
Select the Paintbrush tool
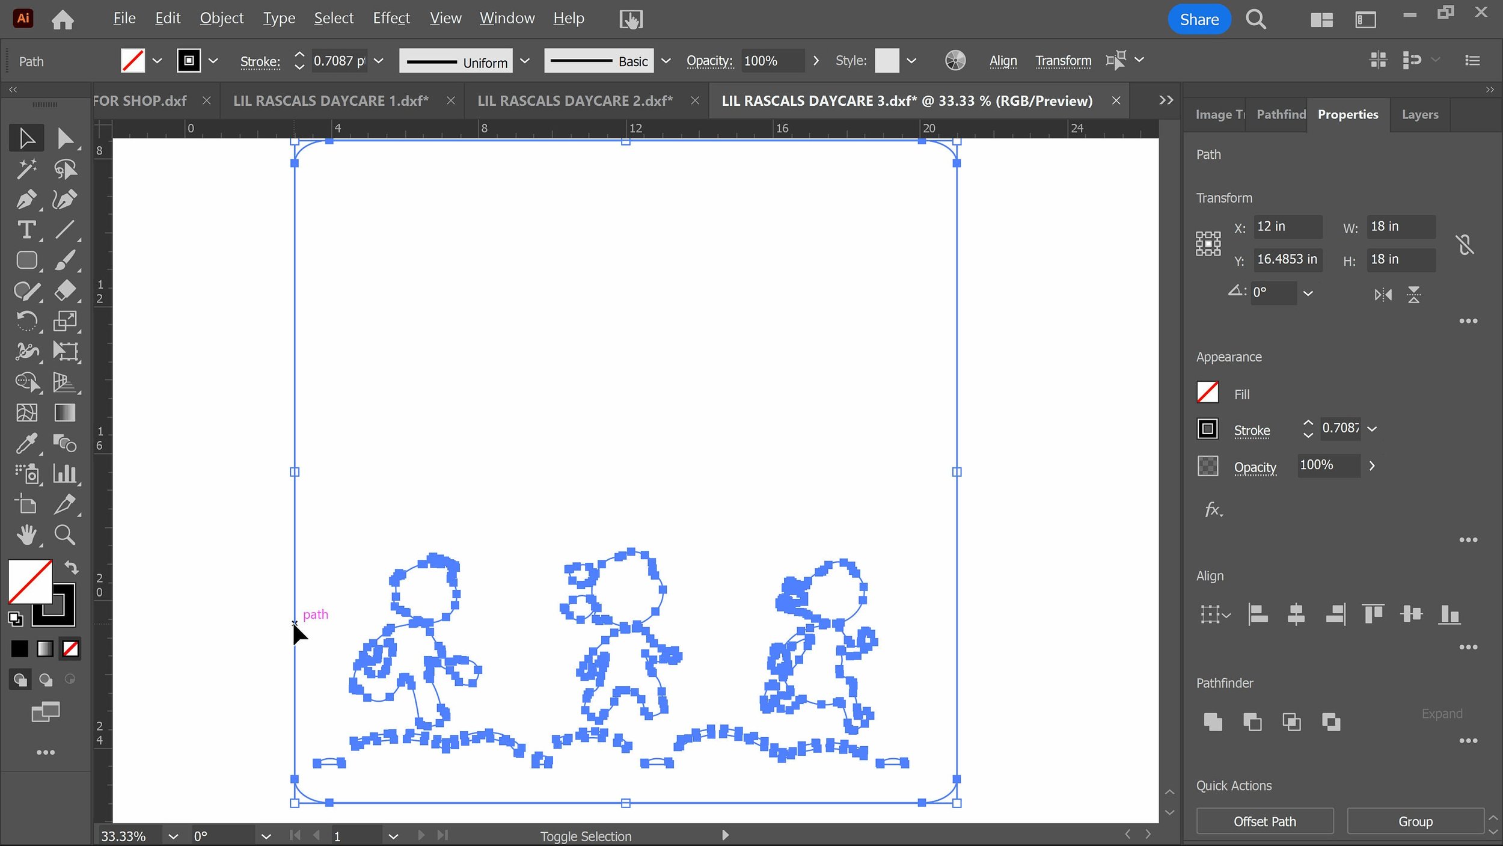coord(65,260)
